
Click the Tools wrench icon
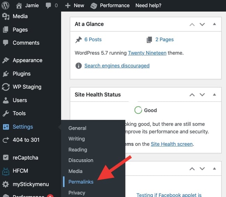pos(6,114)
